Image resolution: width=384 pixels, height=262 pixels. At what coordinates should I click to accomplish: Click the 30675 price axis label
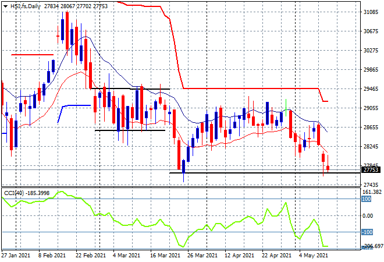tap(371, 31)
